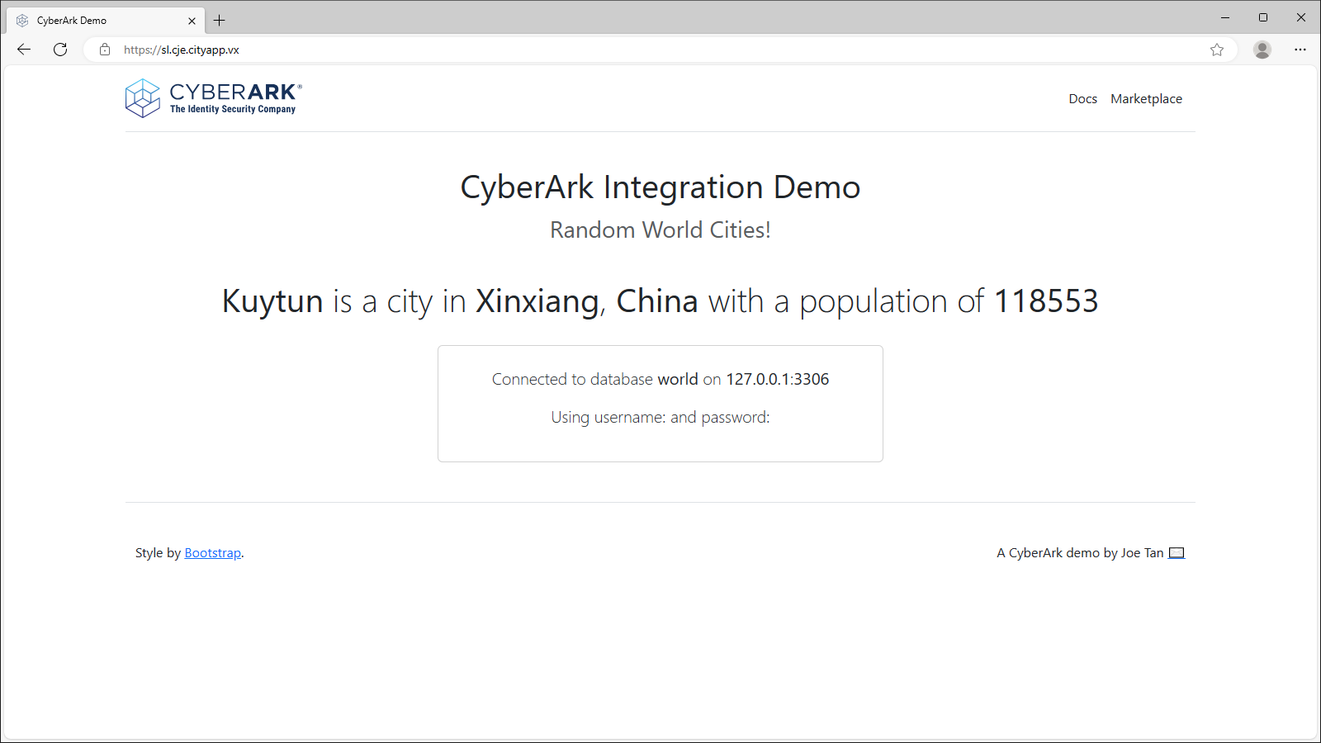
Task: Click the new tab plus button
Action: click(x=219, y=20)
